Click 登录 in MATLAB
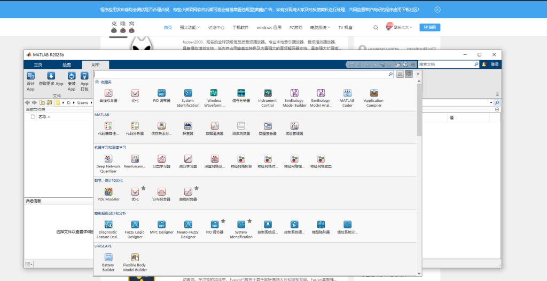This screenshot has height=281, width=547. 495,65
